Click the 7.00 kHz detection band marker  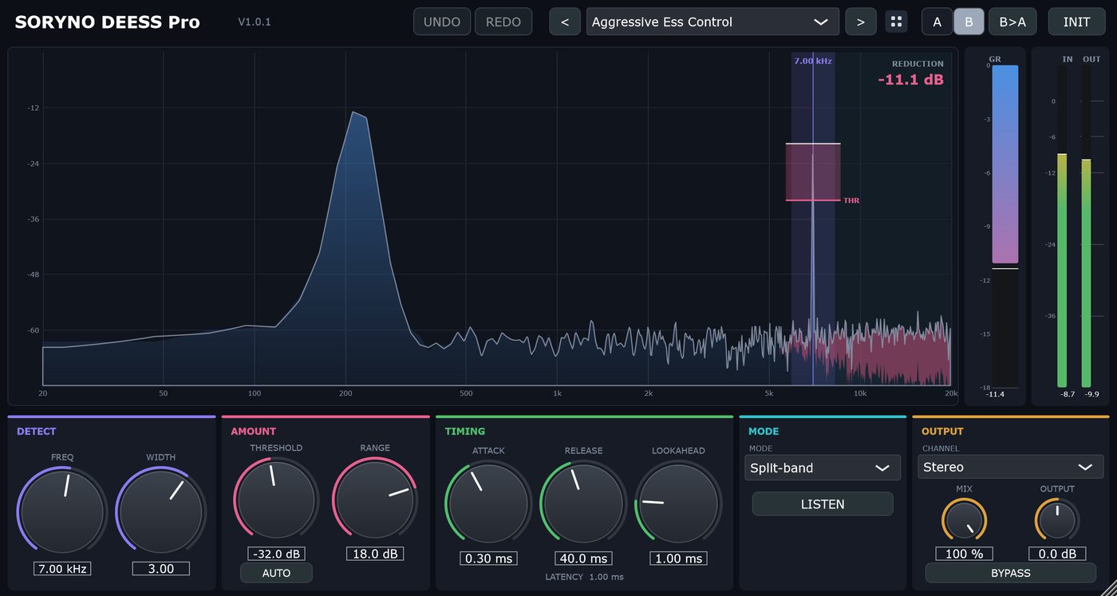click(813, 61)
